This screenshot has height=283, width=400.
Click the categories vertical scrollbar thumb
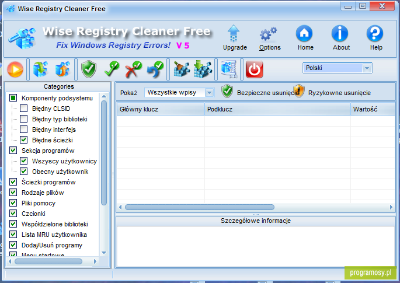(104, 153)
